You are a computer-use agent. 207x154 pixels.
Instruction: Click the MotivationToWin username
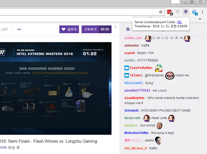click(136, 133)
